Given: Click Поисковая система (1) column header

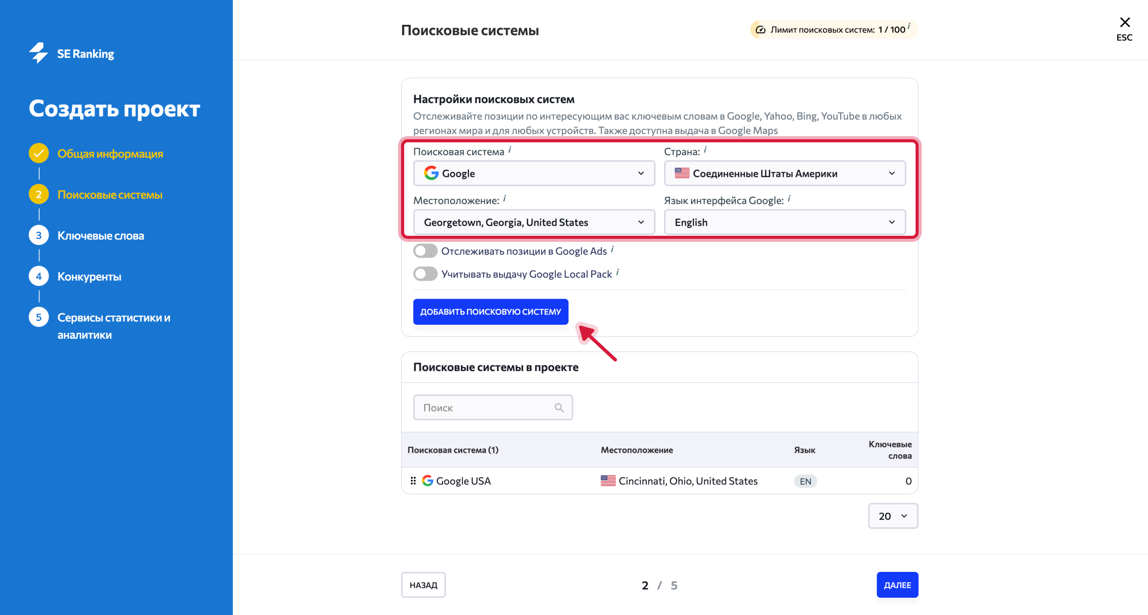Looking at the screenshot, I should [x=453, y=450].
